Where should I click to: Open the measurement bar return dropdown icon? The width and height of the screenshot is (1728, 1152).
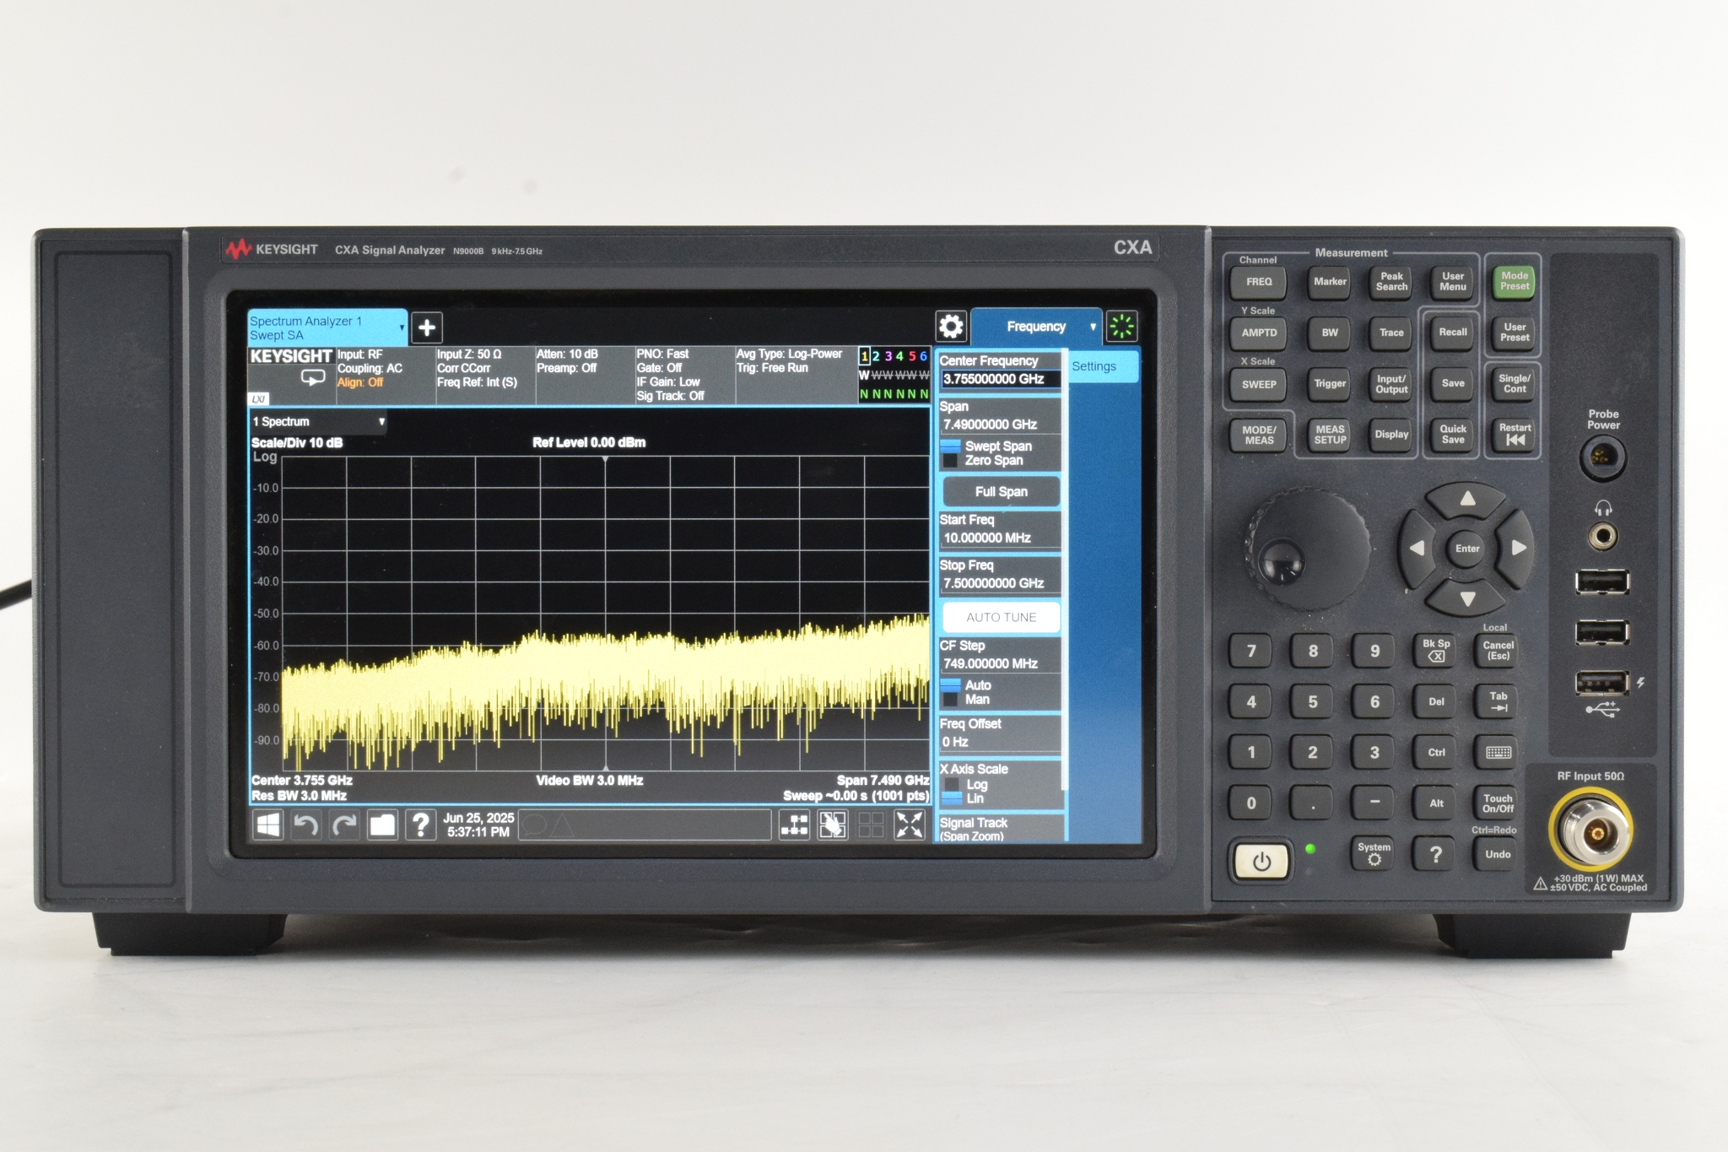coord(313,377)
